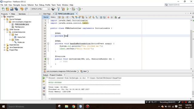The image size is (194, 109).
Task: Open the Team menu
Action: [53, 5]
